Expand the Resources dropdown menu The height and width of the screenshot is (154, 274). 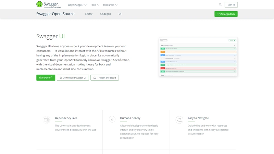point(110,5)
